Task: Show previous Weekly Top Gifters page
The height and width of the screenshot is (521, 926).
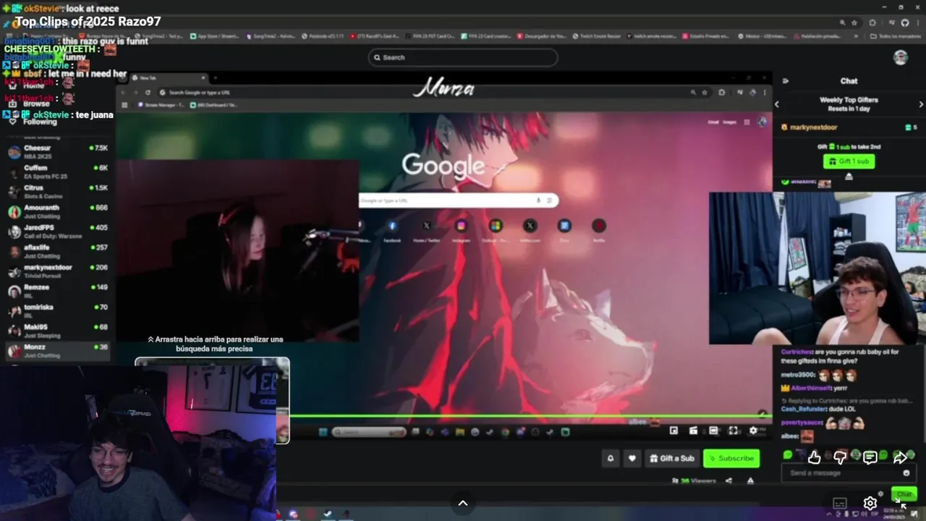Action: [777, 104]
